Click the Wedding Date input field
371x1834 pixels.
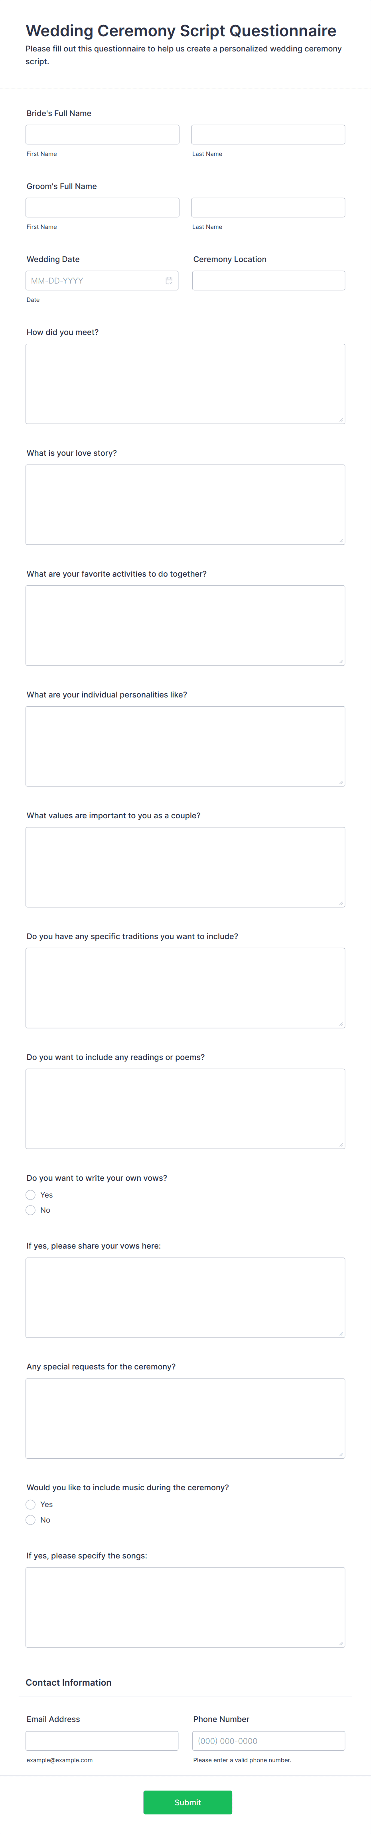[x=93, y=280]
